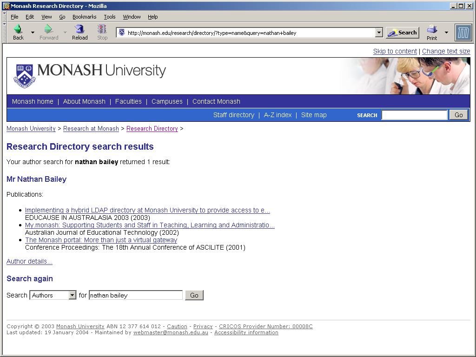Image resolution: width=476 pixels, height=357 pixels.
Task: Open the Go menu
Action: 62,17
